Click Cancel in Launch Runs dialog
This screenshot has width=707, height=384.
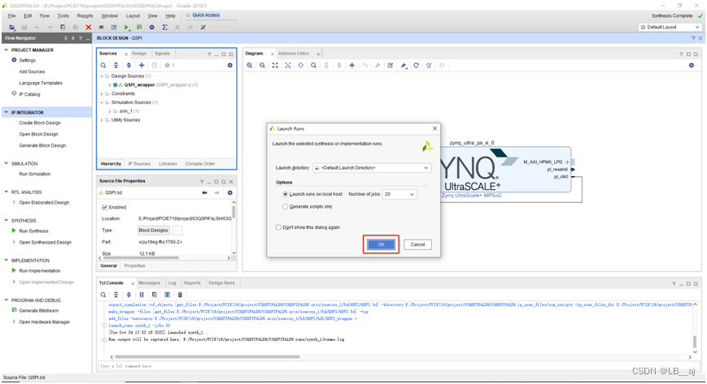click(x=417, y=244)
